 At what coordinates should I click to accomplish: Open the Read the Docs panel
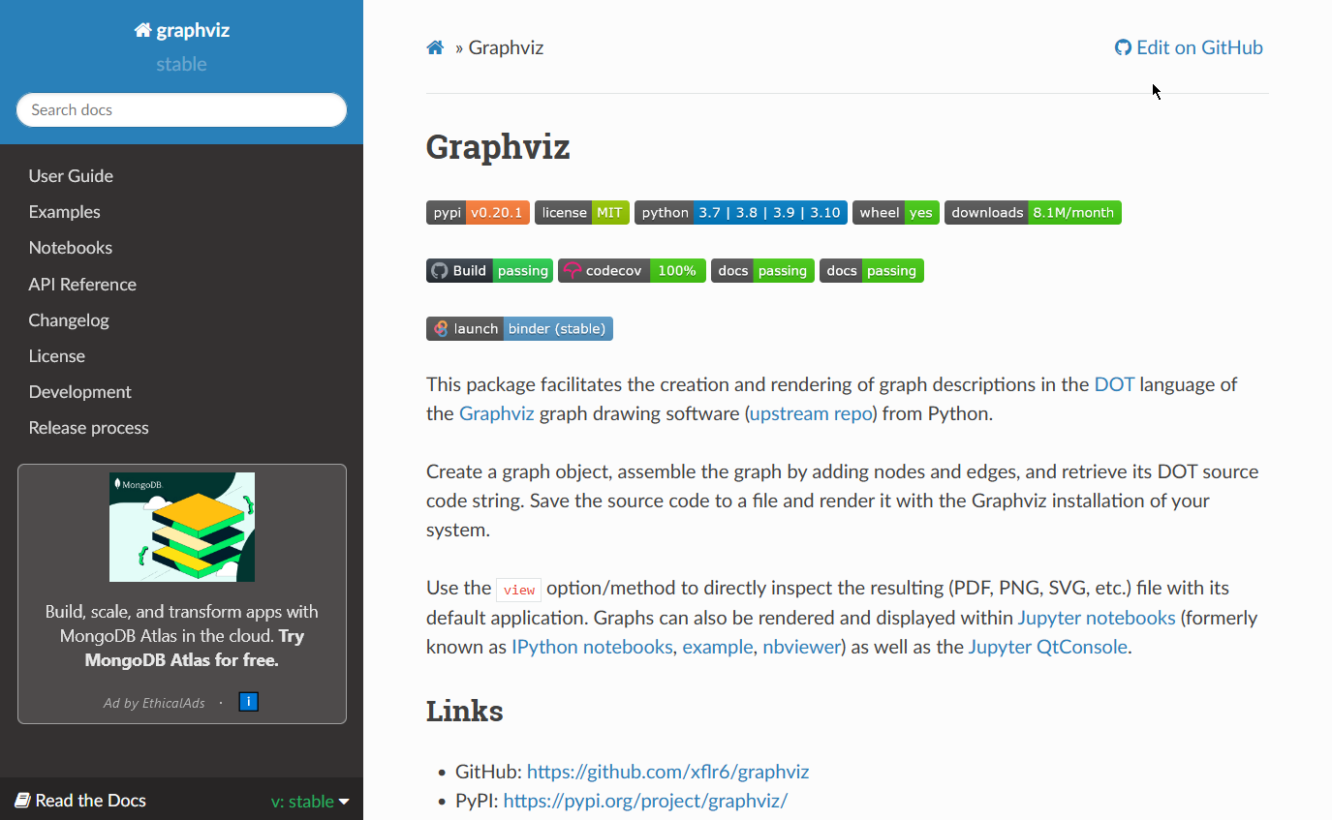point(80,801)
